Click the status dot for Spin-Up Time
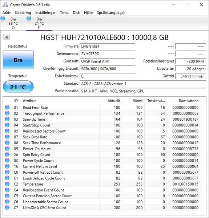The width and height of the screenshot is (209, 218). 7,119
